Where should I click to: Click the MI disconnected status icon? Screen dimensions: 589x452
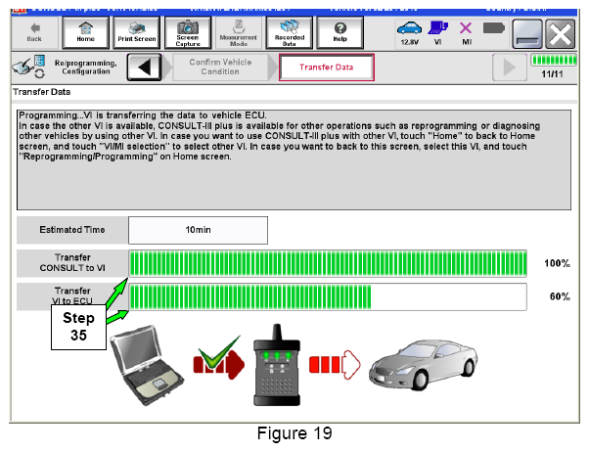click(465, 32)
